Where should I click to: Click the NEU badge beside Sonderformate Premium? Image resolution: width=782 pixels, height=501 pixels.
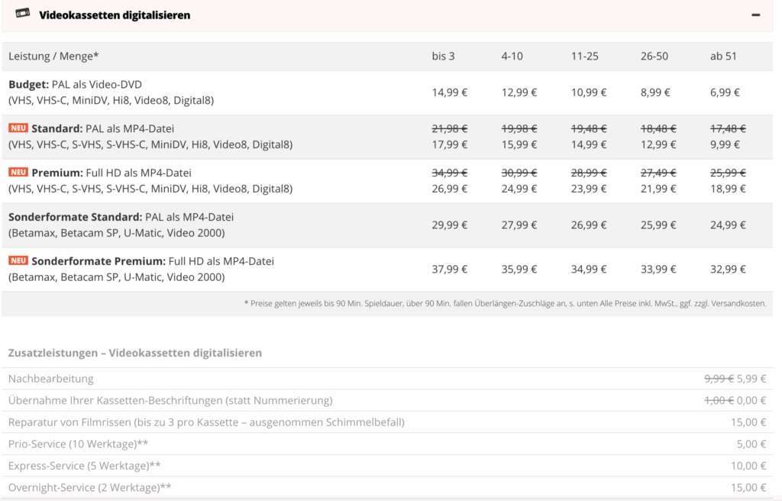18,261
